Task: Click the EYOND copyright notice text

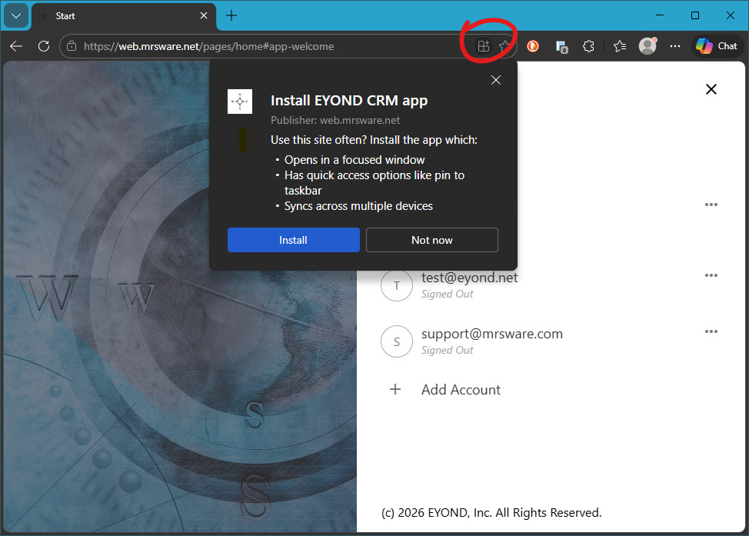Action: (491, 513)
